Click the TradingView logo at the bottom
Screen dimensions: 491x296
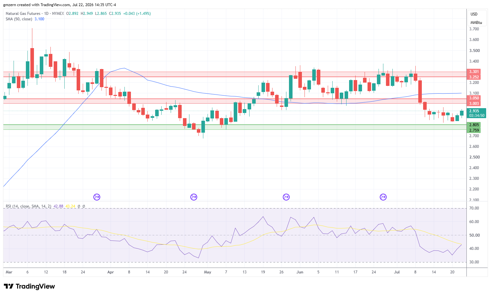coord(29,286)
